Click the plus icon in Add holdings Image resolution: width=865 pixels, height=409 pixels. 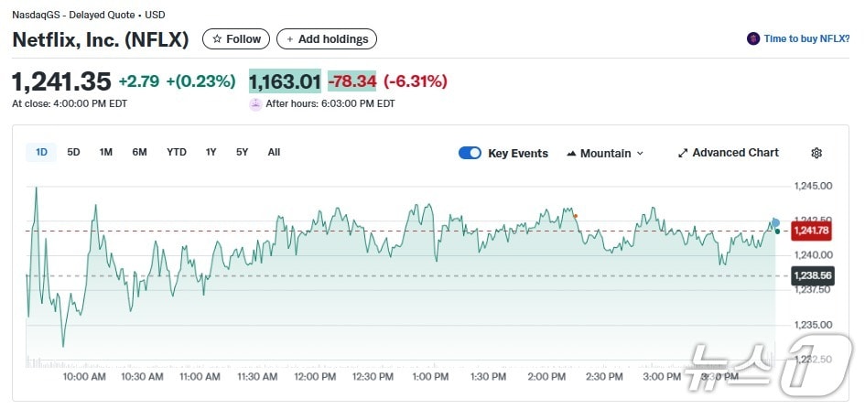(289, 39)
